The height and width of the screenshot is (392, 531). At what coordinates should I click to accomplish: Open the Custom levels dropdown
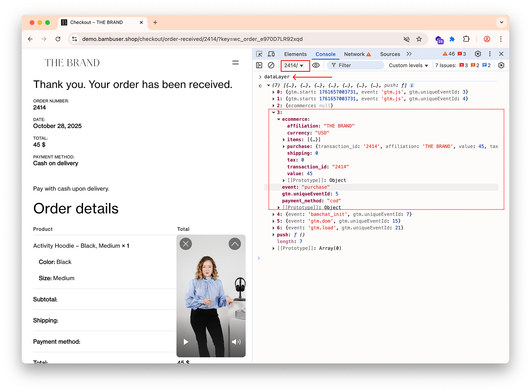click(408, 65)
